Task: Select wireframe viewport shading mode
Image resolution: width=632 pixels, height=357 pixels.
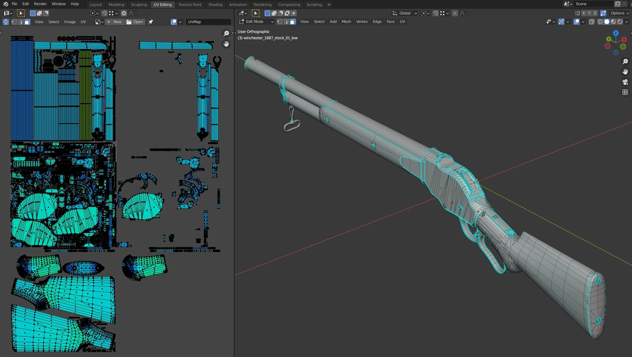Action: tap(600, 22)
